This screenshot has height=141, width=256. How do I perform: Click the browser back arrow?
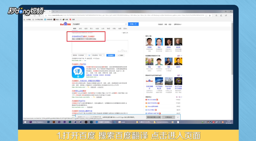(25, 15)
